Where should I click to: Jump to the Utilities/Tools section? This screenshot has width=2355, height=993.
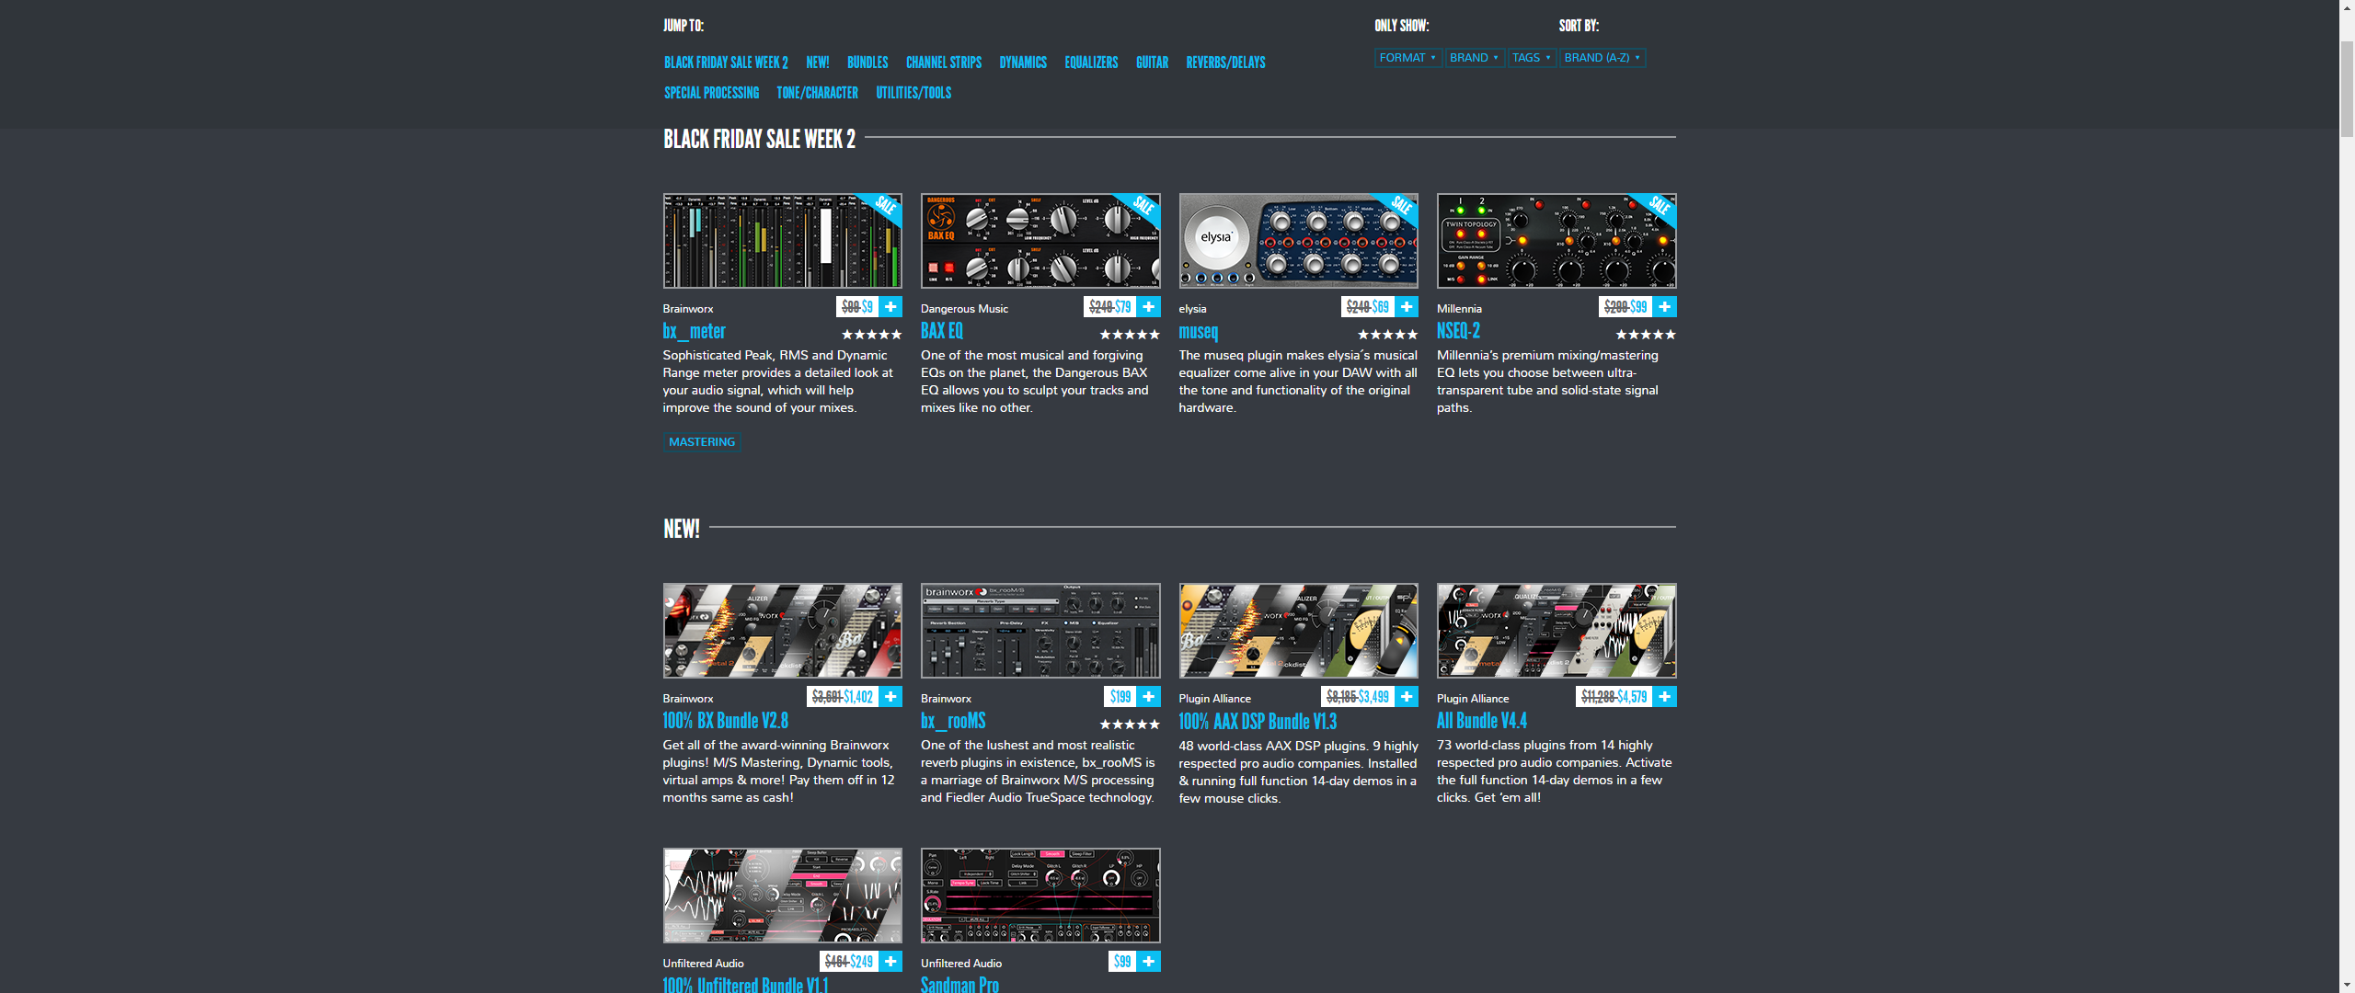[913, 93]
